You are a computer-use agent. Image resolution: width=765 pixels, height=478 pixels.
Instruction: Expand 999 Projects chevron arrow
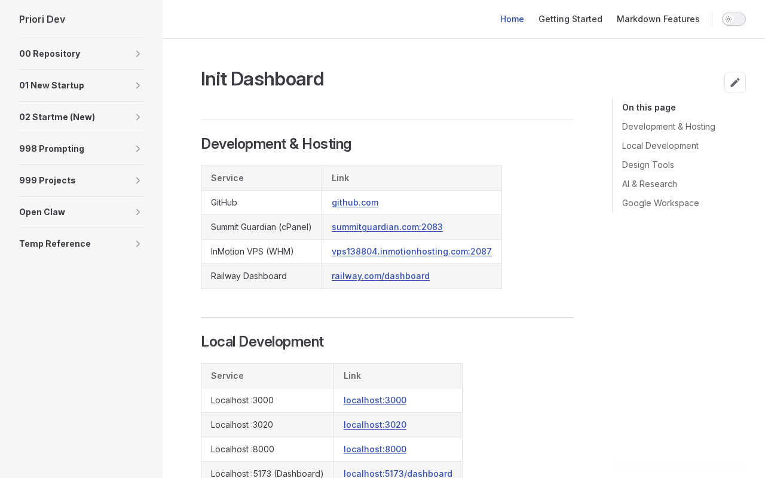(138, 180)
